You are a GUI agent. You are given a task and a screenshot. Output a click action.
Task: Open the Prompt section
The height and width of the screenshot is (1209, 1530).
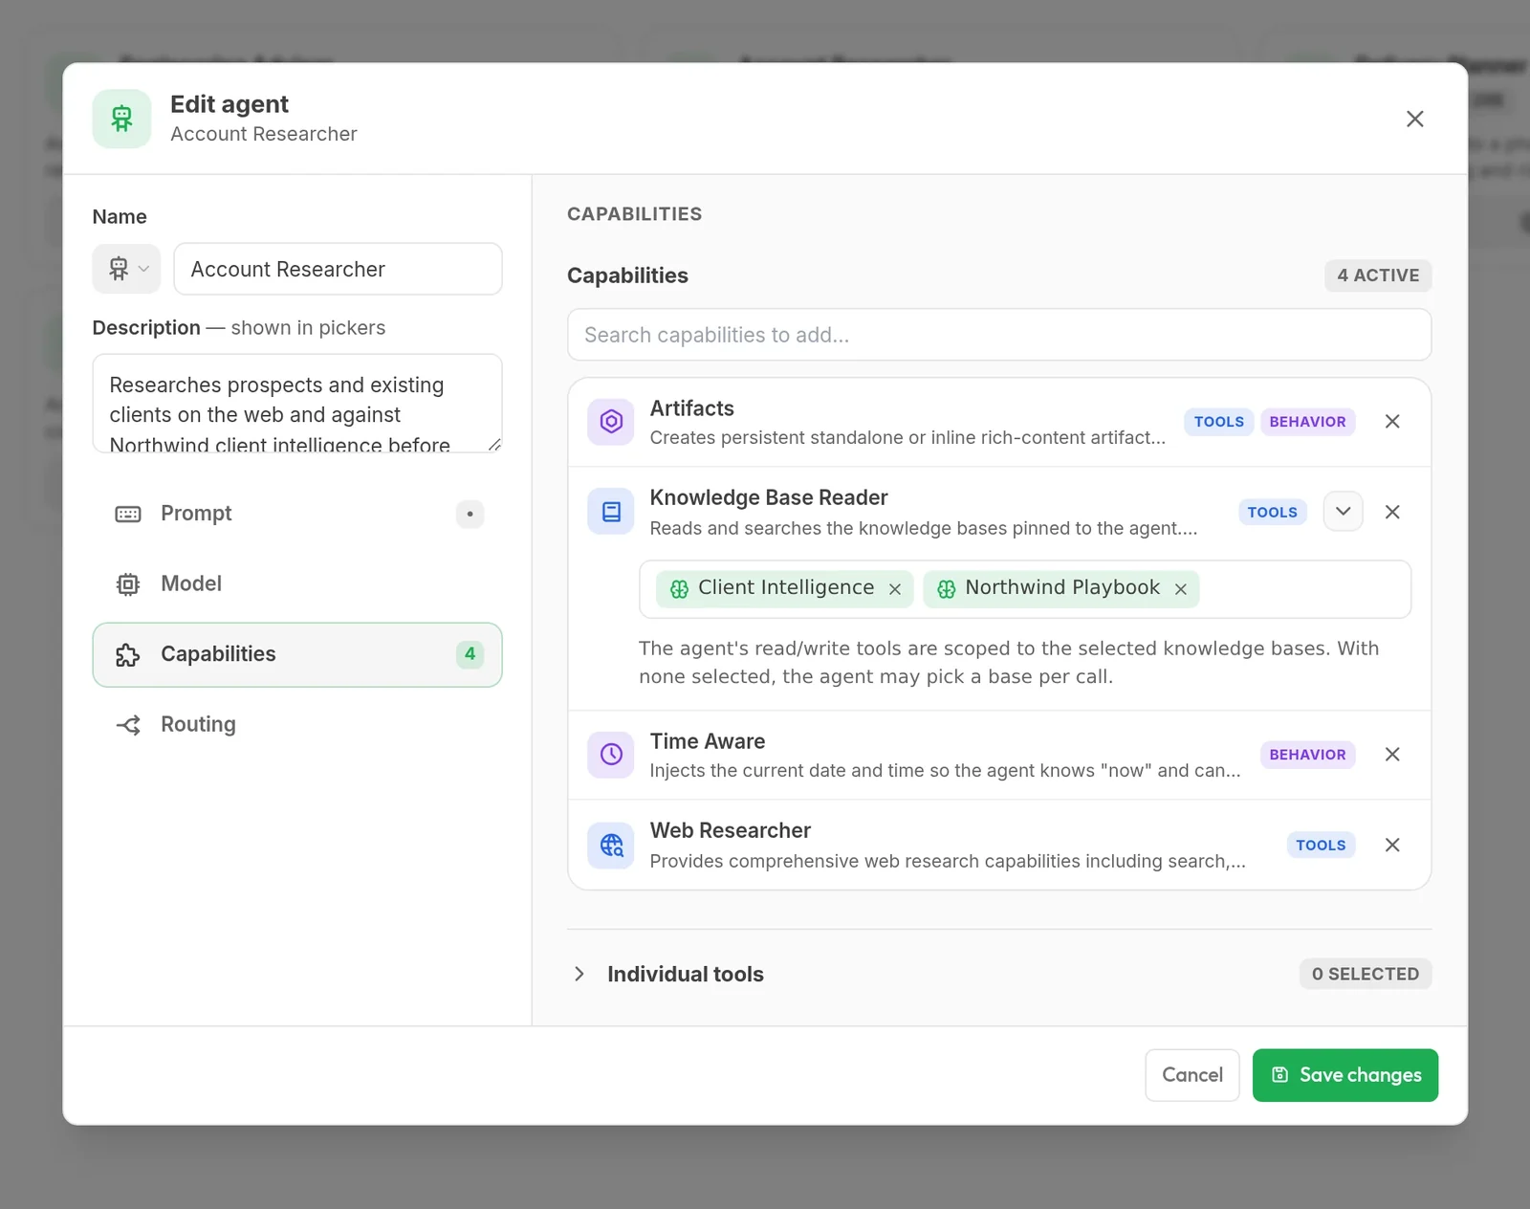[x=297, y=514]
